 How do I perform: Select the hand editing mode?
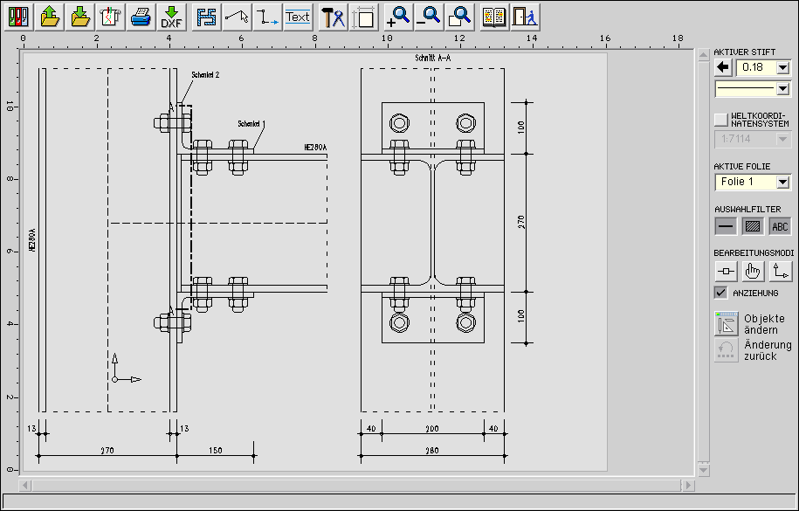tap(753, 271)
